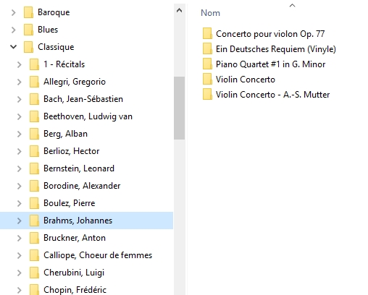The image size is (368, 295).
Task: Select the plain Violin Concerto name
Action: click(246, 80)
